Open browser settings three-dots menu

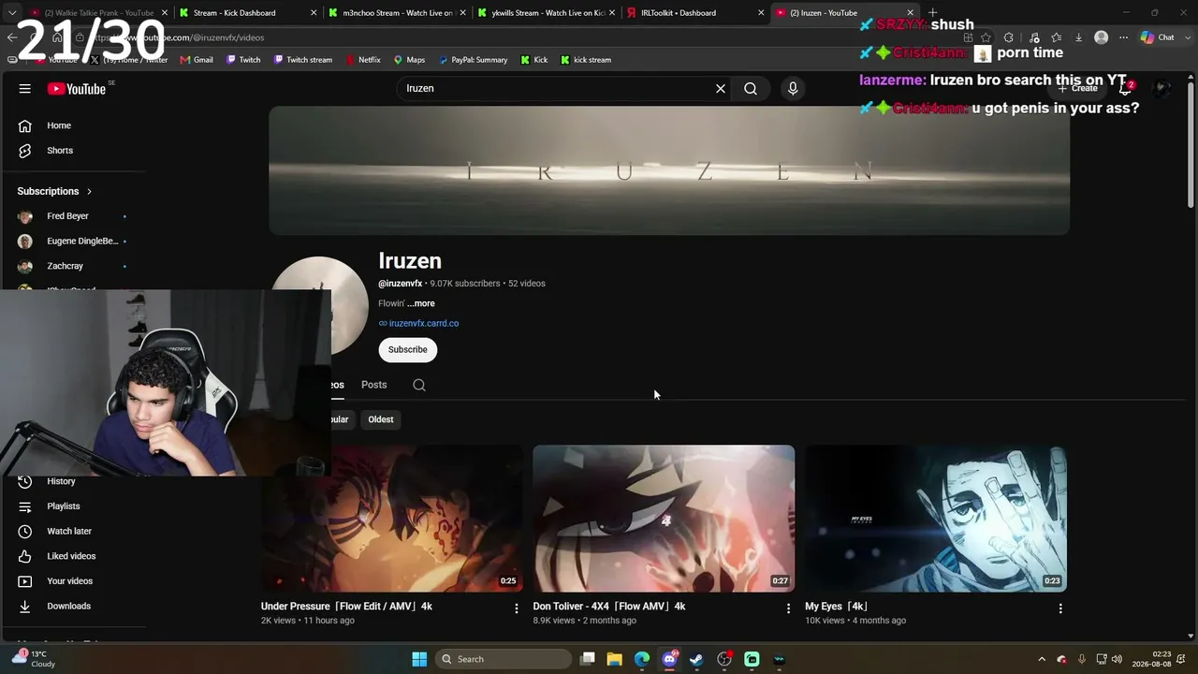[1124, 37]
